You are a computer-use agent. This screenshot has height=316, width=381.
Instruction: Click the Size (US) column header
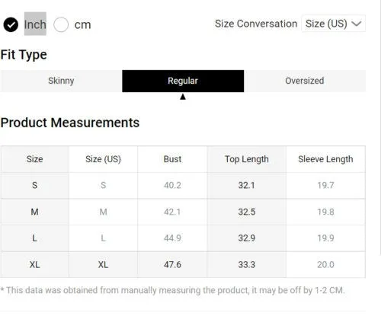pyautogui.click(x=103, y=159)
